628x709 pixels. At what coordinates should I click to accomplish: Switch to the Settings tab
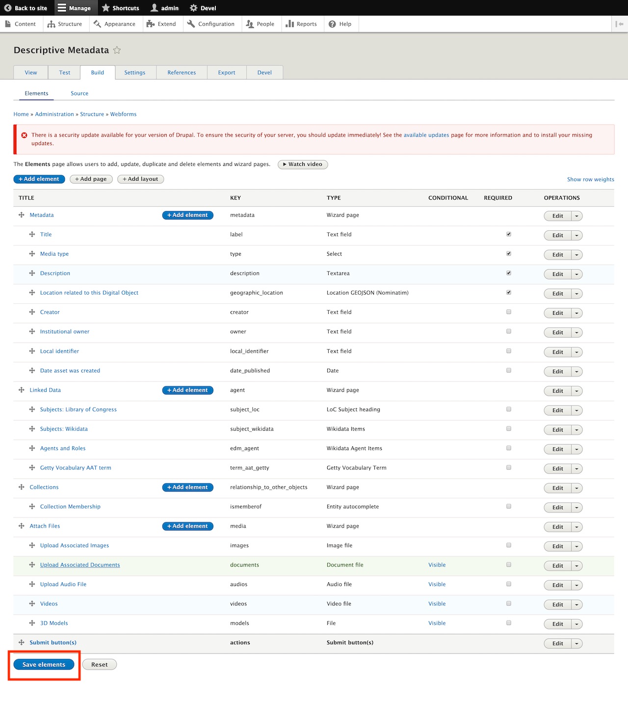click(135, 73)
